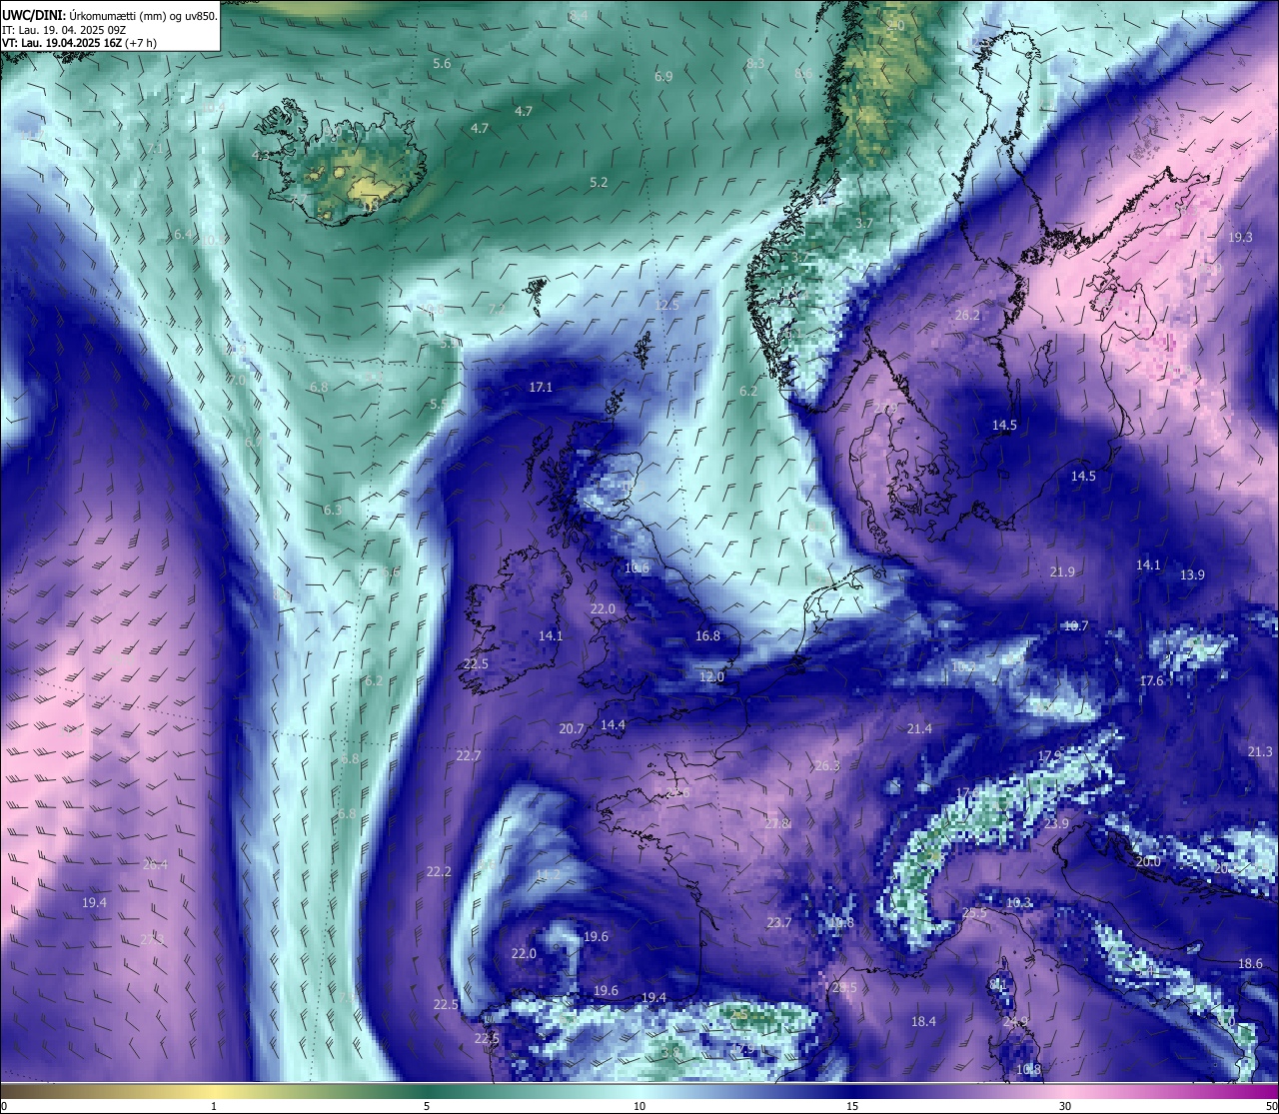Click the 5.2 value east of Iceland
The image size is (1279, 1114).
(599, 182)
